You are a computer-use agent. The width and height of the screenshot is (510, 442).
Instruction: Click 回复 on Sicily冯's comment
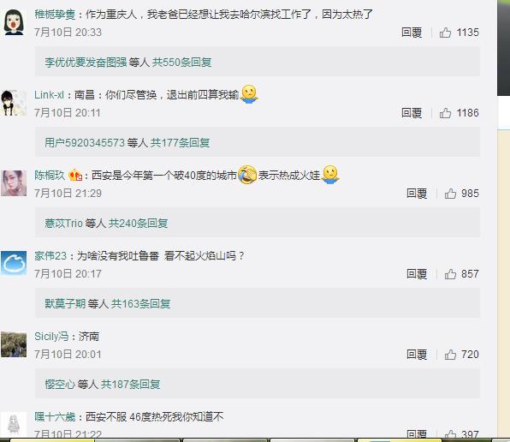pyautogui.click(x=417, y=355)
